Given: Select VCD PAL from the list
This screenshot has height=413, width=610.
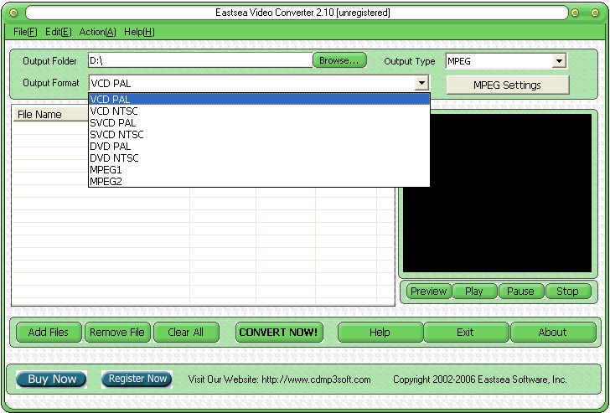Looking at the screenshot, I should point(259,99).
